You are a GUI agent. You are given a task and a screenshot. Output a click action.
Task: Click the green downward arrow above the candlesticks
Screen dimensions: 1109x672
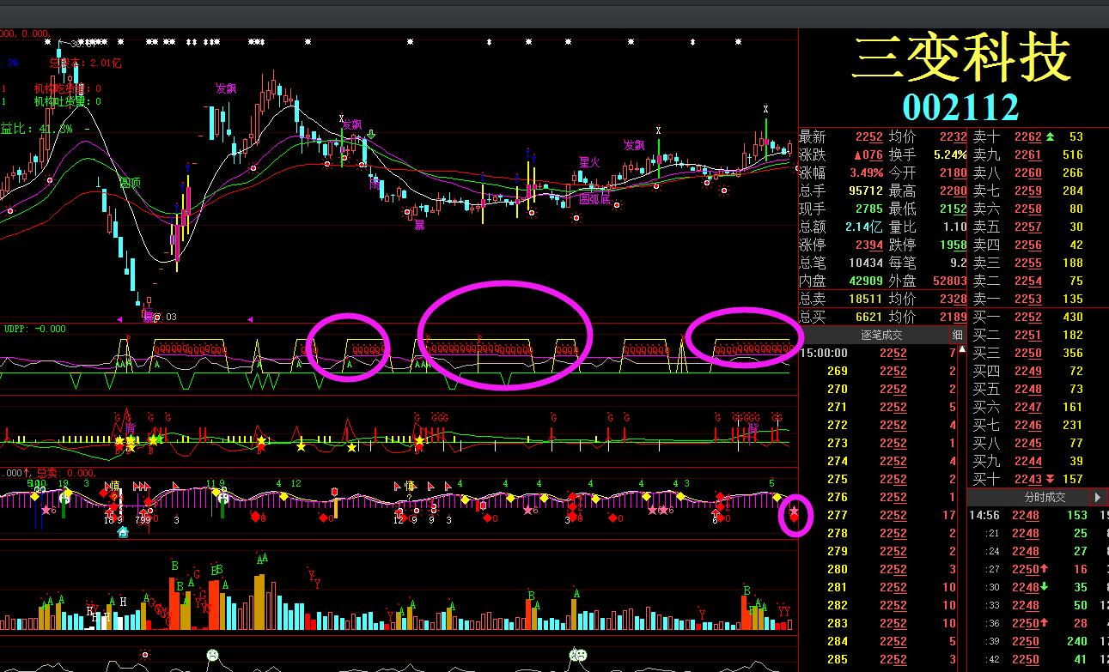click(370, 135)
